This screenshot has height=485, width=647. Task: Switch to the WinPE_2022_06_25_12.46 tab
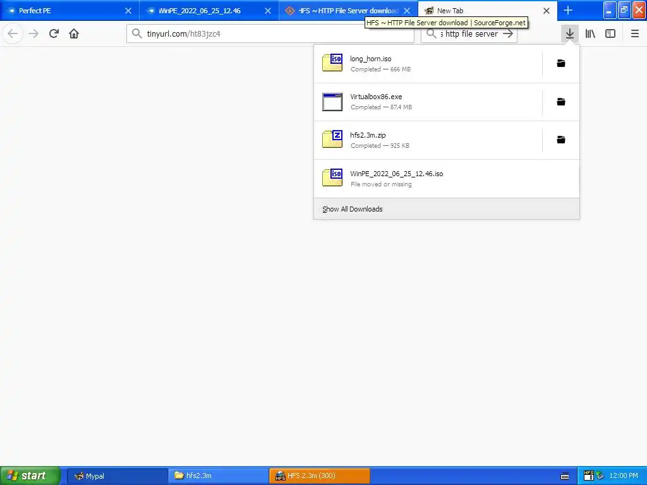tap(209, 11)
